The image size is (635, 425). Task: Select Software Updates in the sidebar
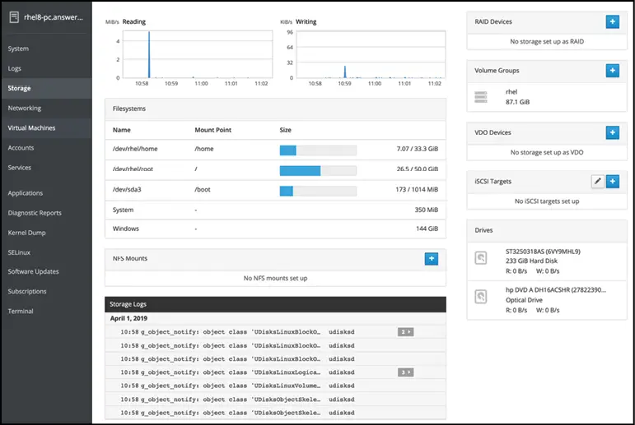[x=34, y=272]
